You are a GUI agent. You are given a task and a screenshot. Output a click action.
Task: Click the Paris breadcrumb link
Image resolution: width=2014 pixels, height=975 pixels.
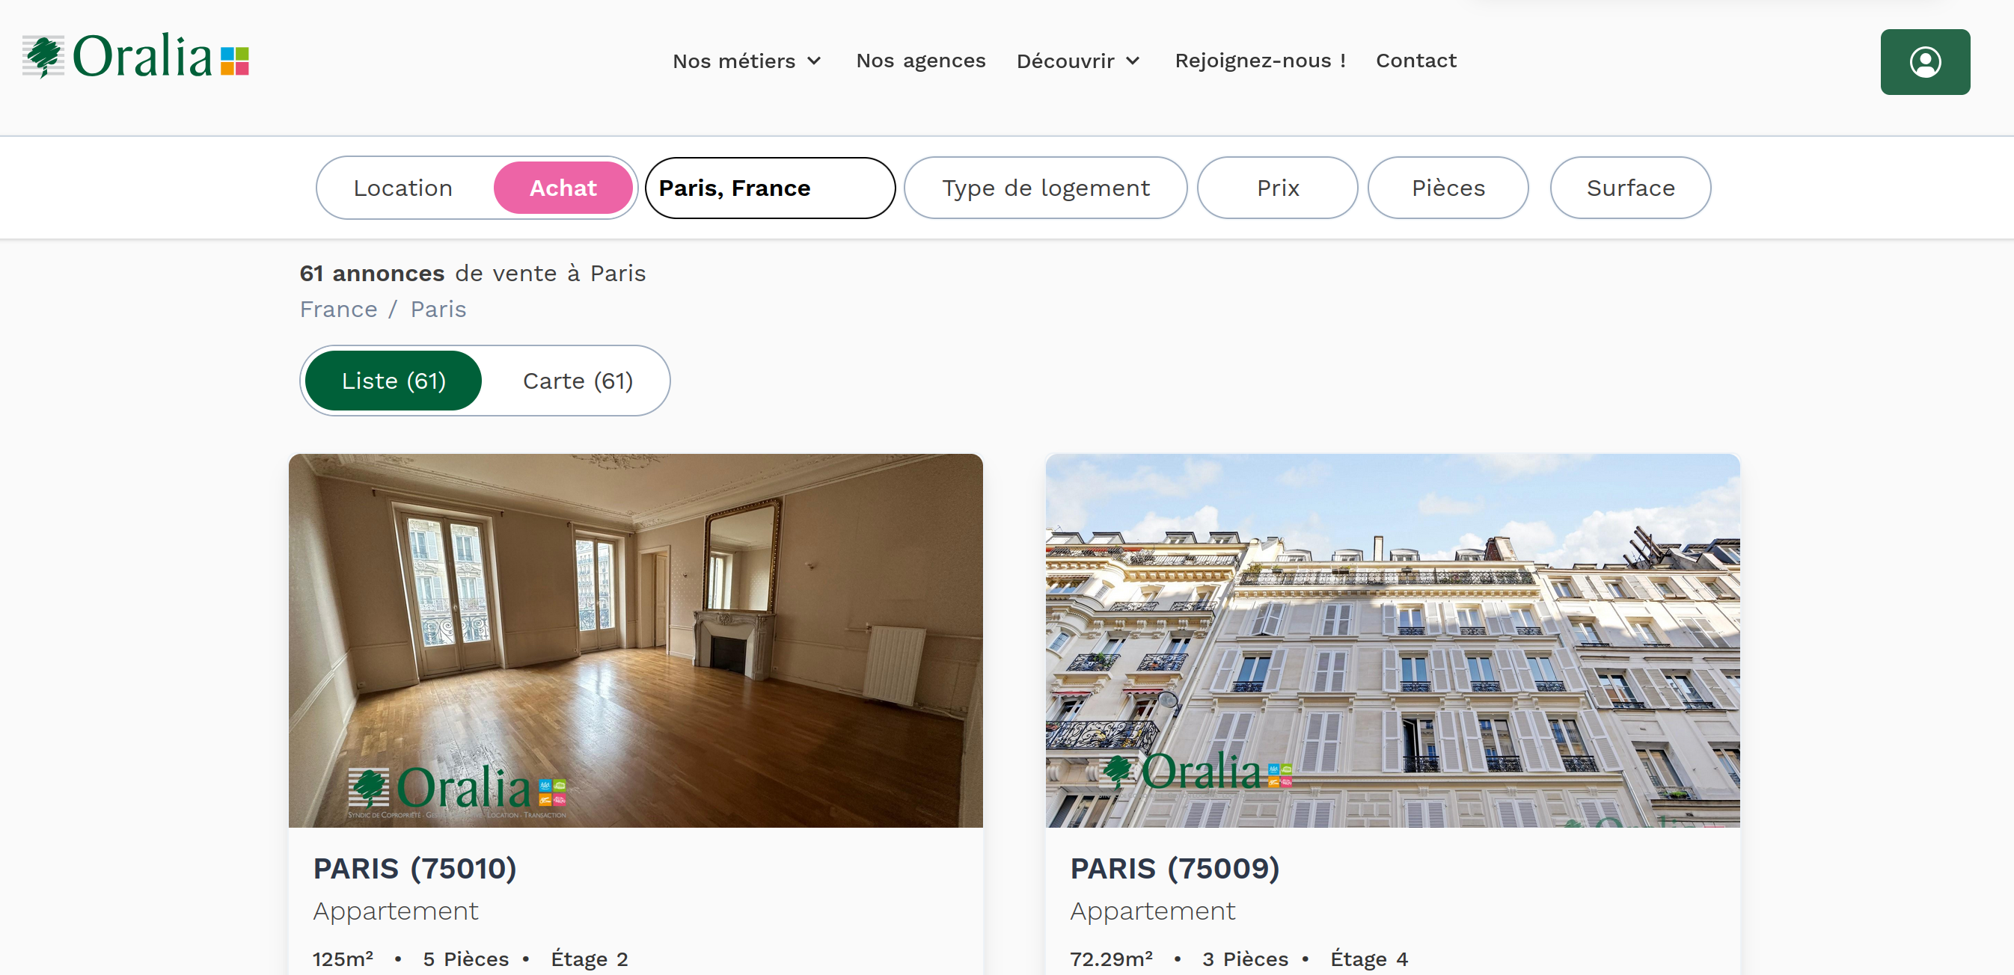tap(438, 310)
